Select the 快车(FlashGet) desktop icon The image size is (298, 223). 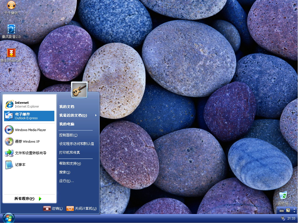(11, 55)
